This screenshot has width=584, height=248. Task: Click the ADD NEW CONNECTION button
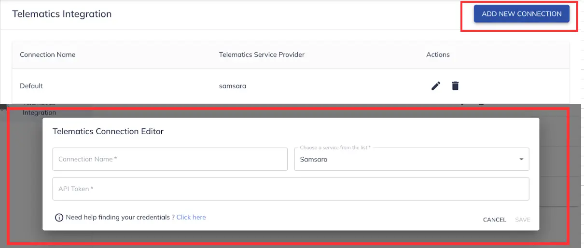[x=522, y=14]
